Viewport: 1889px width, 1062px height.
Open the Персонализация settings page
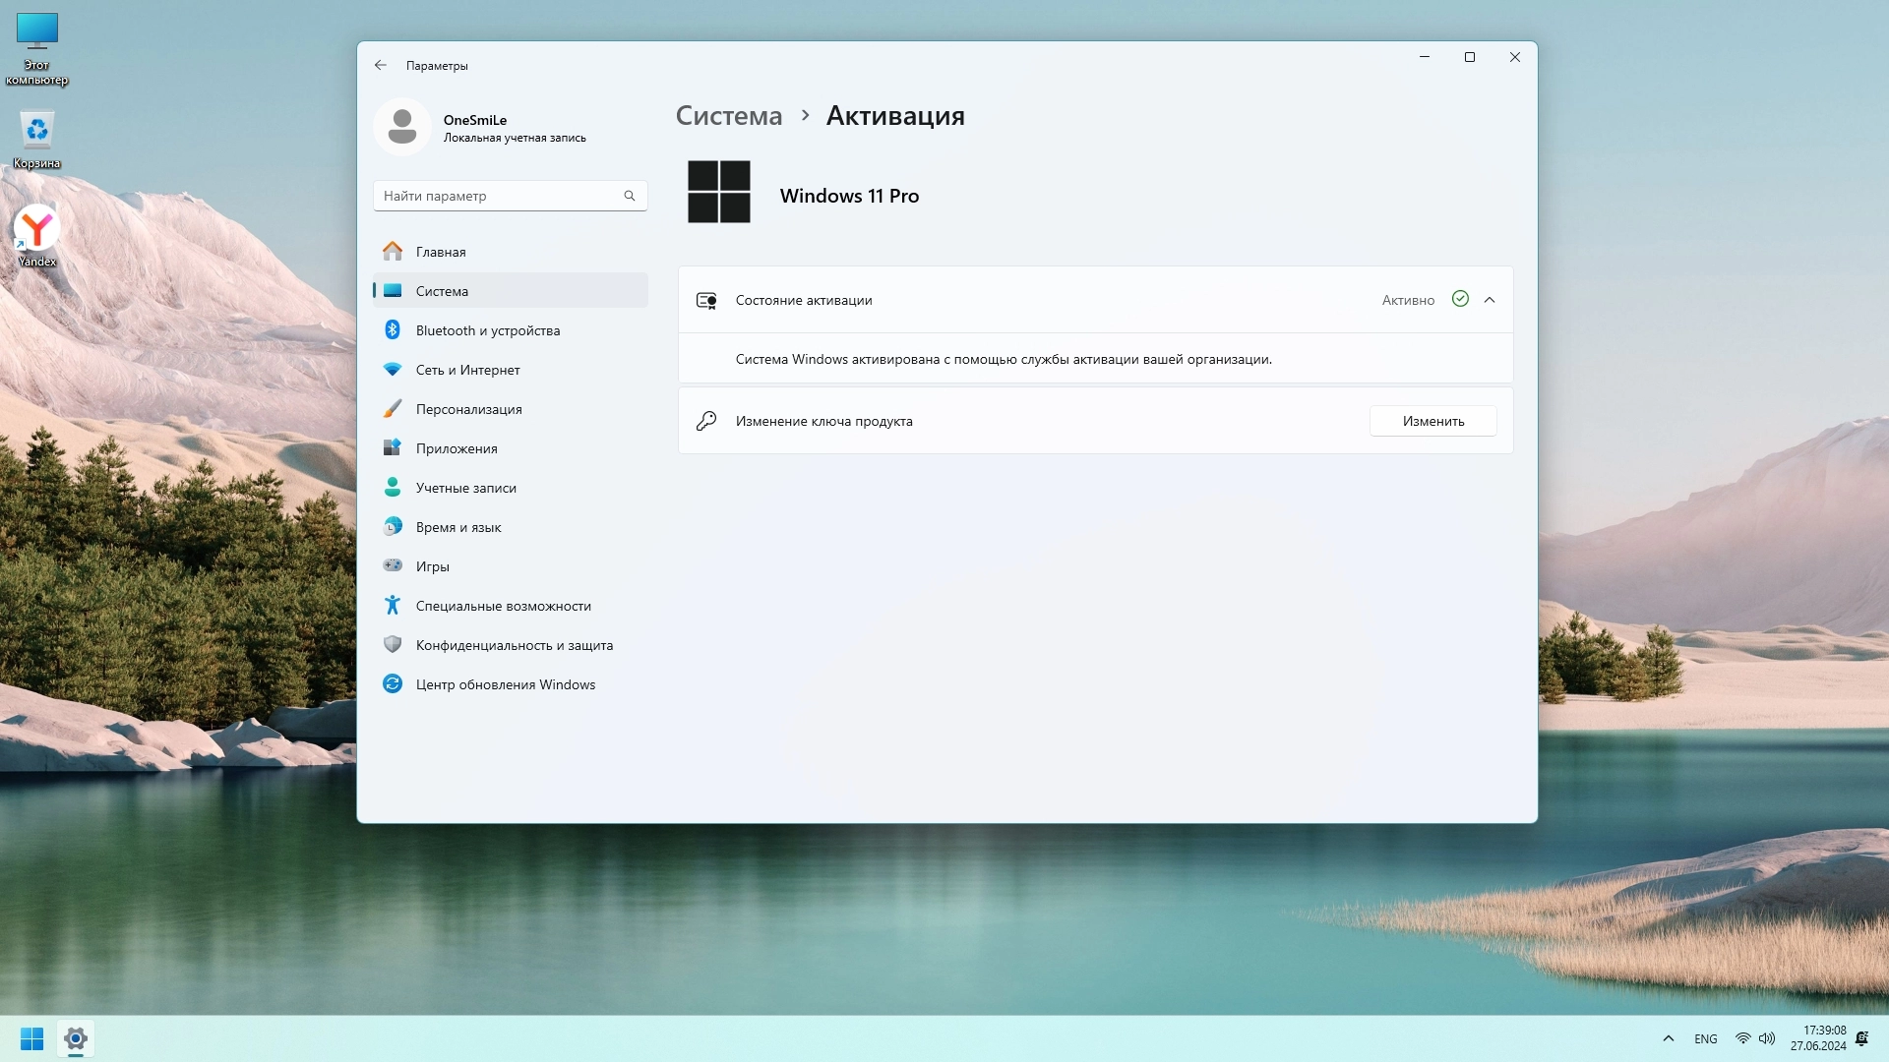coord(468,409)
